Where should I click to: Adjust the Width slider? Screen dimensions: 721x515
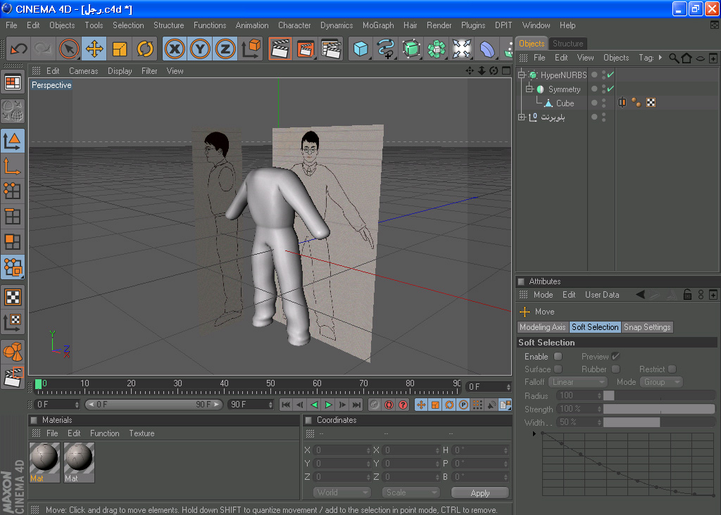[659, 422]
